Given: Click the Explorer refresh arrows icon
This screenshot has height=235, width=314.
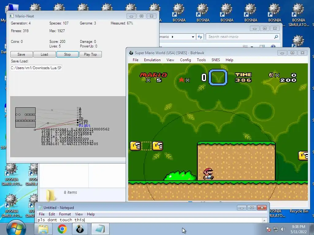Looking at the screenshot, I should [200, 37].
